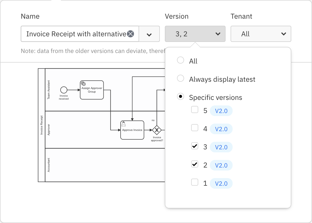The height and width of the screenshot is (223, 312).
Task: Click the Invoice approved X gateway diamond
Action: [157, 130]
